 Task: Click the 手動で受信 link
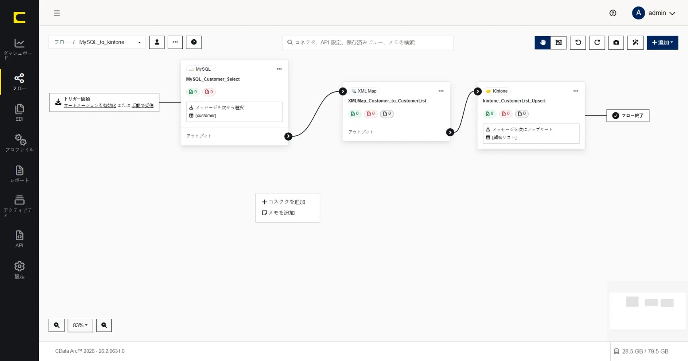tap(142, 106)
